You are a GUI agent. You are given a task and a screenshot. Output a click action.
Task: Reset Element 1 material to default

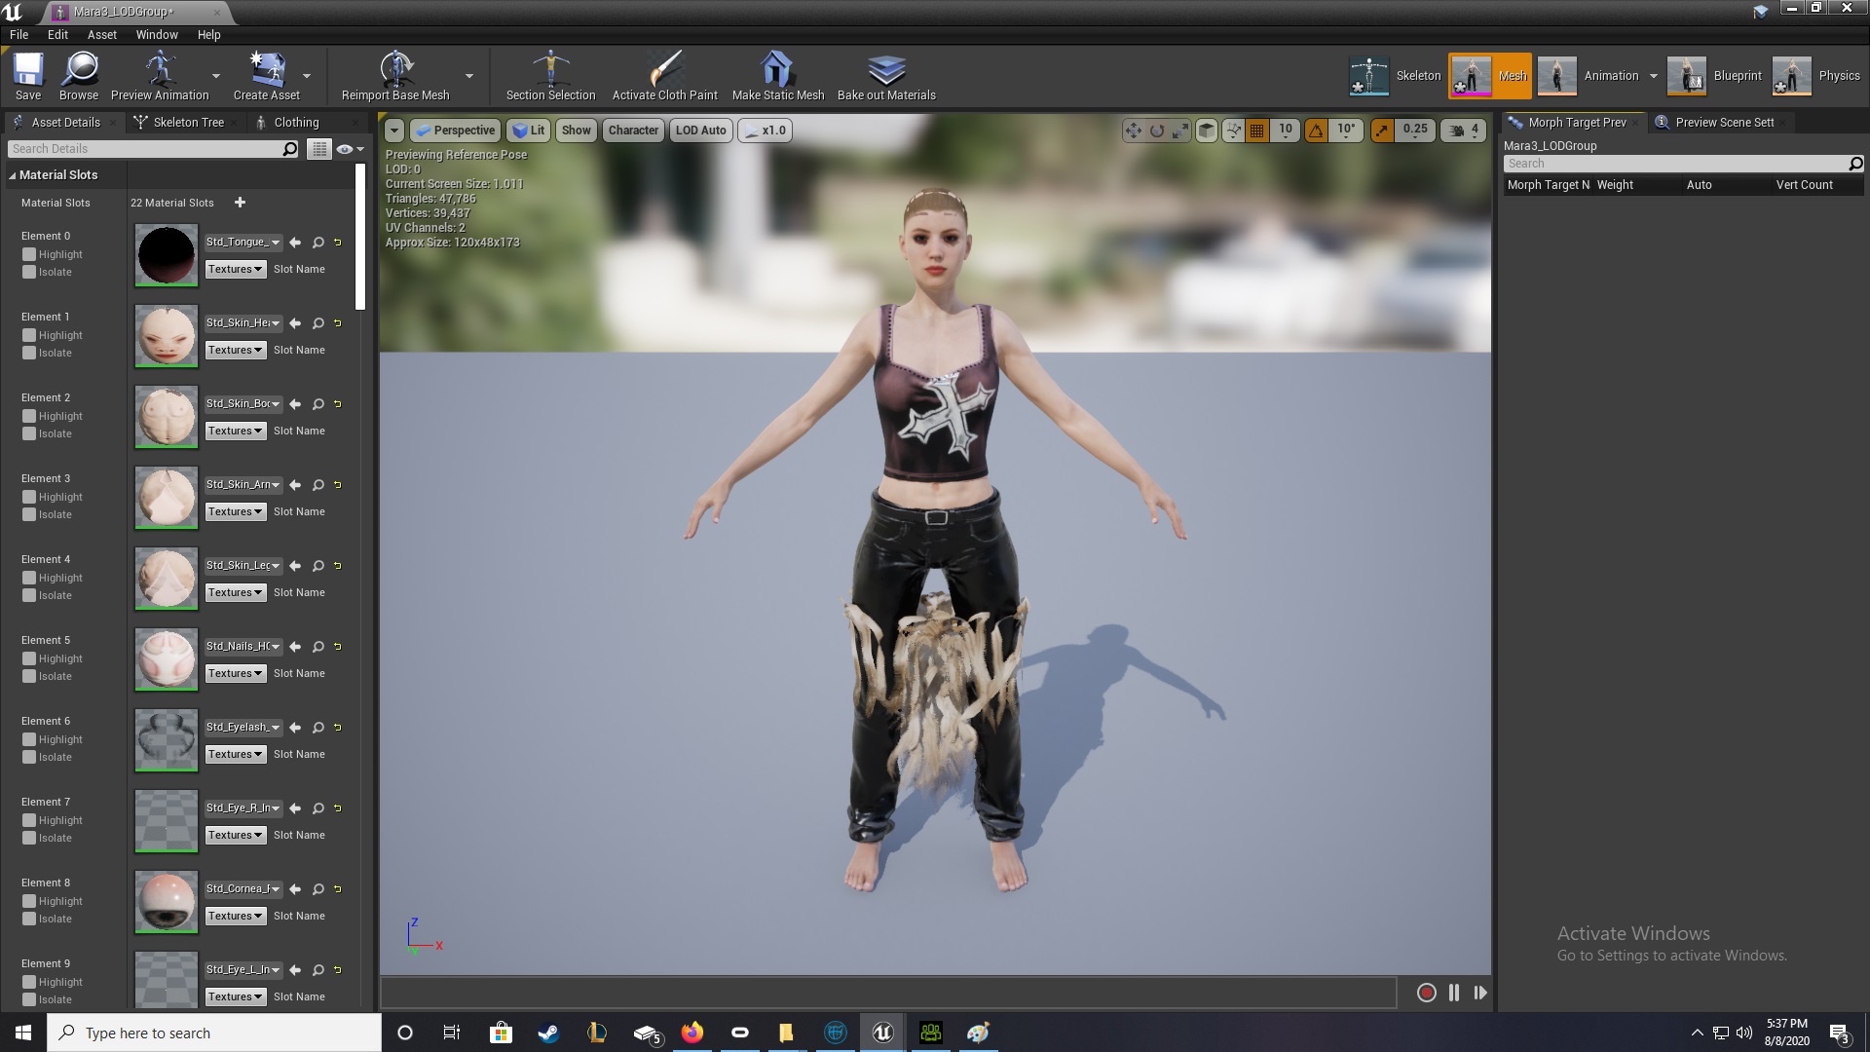[338, 323]
